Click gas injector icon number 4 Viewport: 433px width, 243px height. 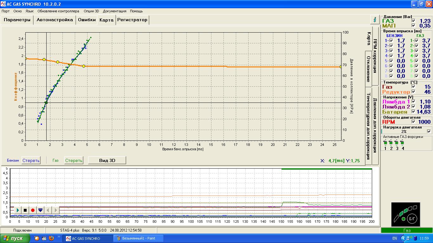403,143
